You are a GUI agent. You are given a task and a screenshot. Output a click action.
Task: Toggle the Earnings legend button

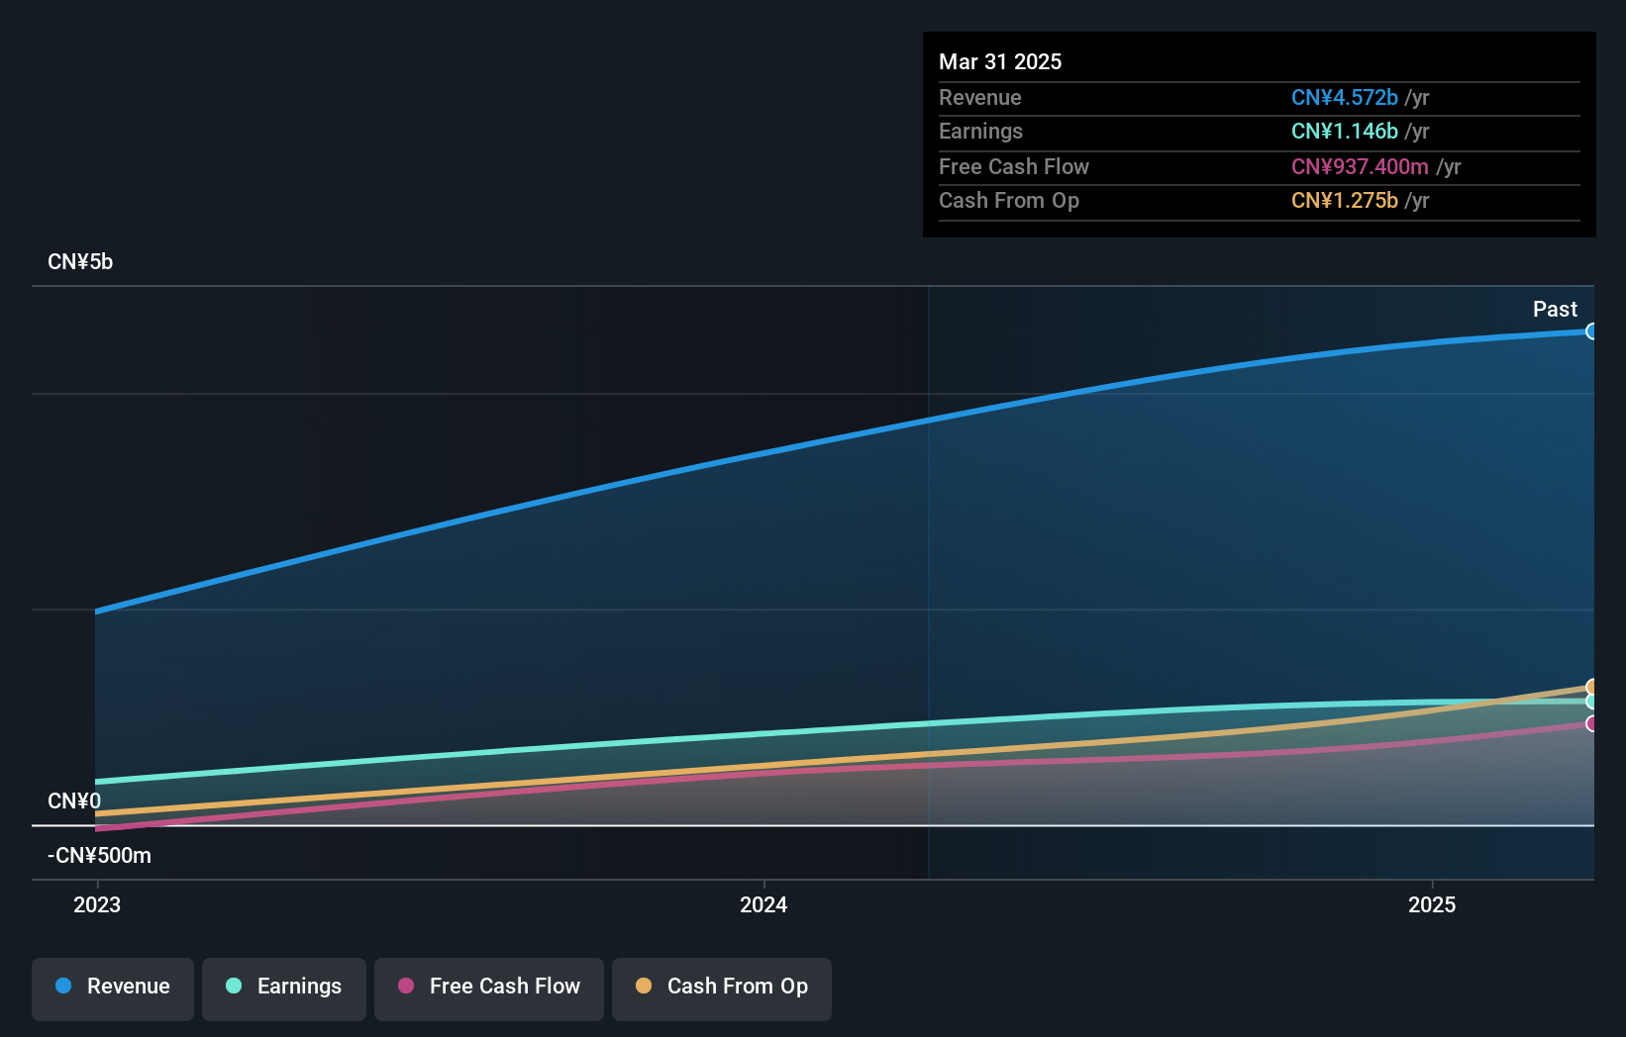pos(284,989)
